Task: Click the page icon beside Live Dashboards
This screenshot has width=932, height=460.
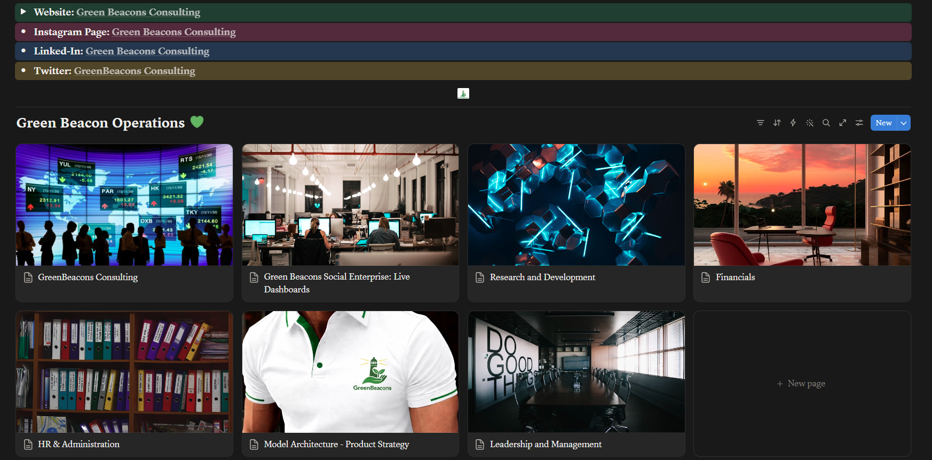Action: [255, 277]
